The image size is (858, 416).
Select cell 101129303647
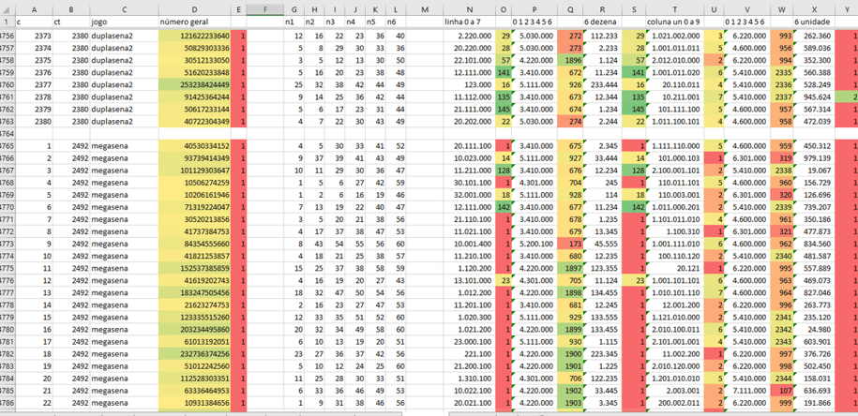point(194,171)
